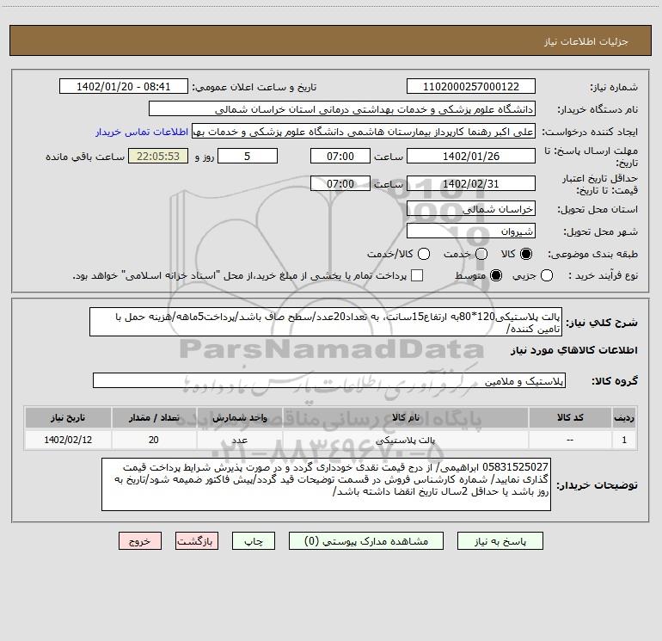Click the buyer notes text area
Image resolution: width=662 pixels, height=641 pixels.
pos(326,484)
